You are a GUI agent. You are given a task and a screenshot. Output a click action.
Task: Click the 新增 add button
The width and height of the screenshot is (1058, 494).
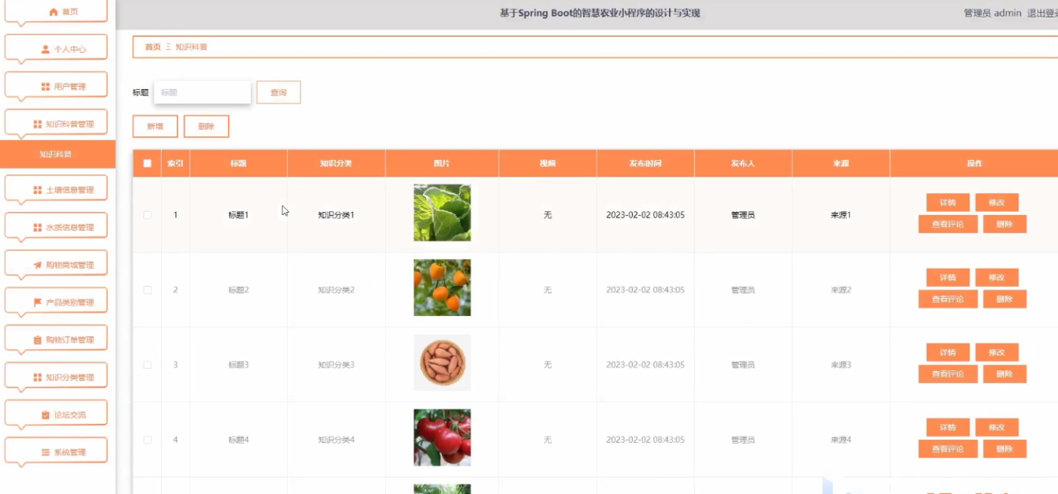[x=155, y=126]
